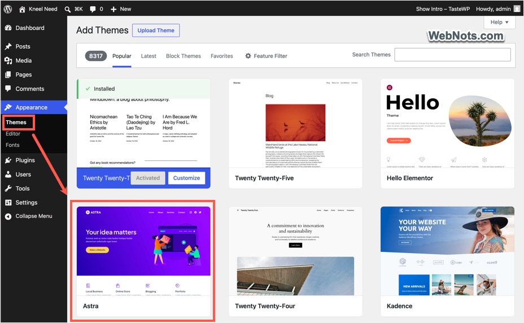This screenshot has height=323, width=524.
Task: Open Twenty Twenty-Four theme screenshot
Action: coord(295,251)
